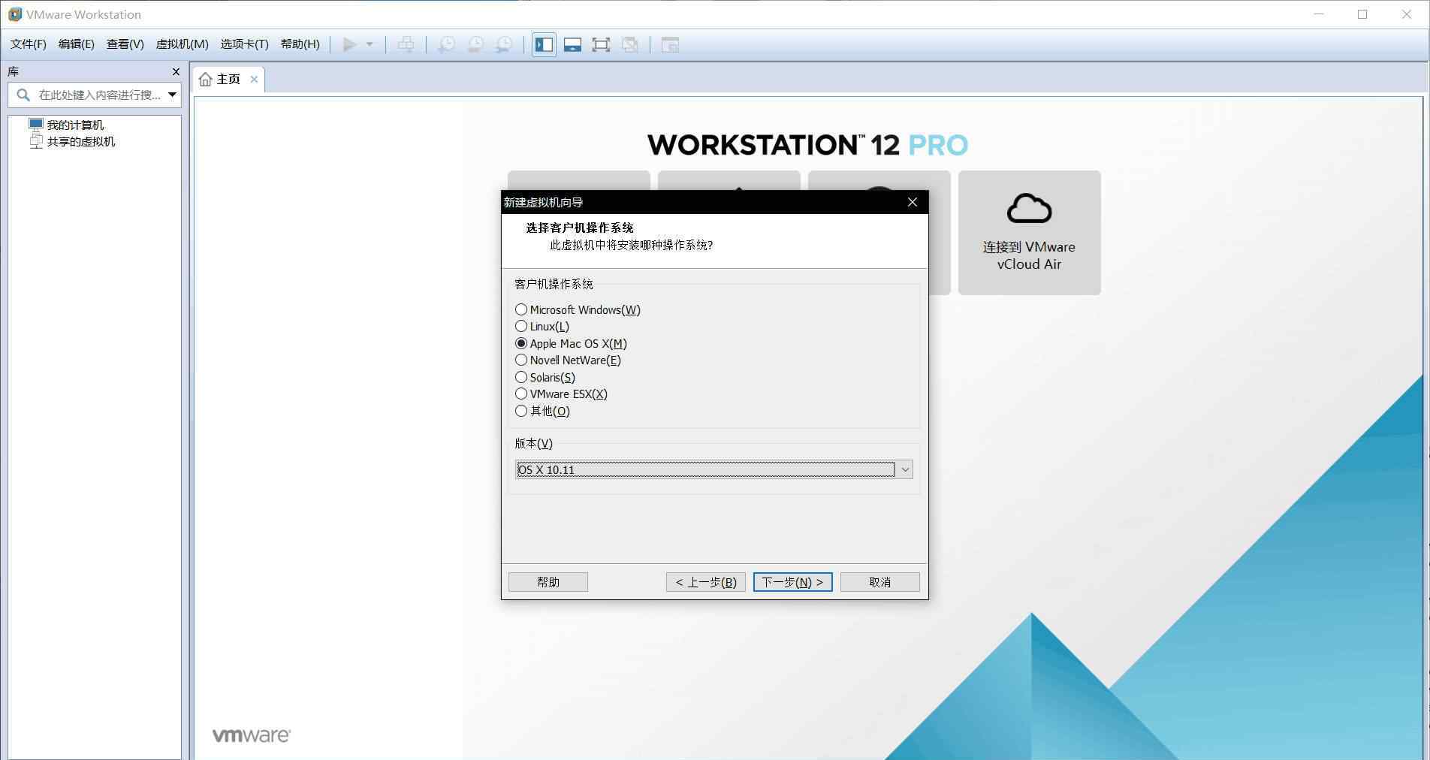Pick the VMware ESX radio button

click(x=521, y=394)
